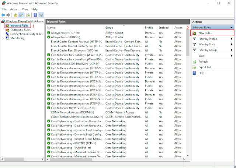Click Export List... in the Actions pane

[206, 67]
